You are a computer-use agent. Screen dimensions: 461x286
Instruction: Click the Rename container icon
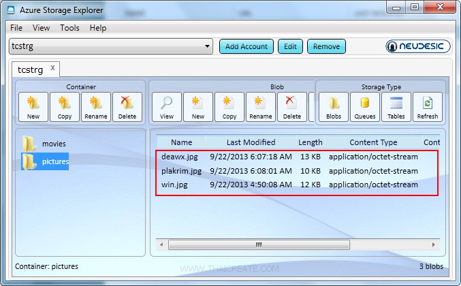coord(96,107)
